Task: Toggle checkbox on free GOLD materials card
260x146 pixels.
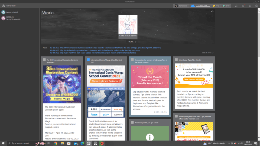Action: point(176,116)
